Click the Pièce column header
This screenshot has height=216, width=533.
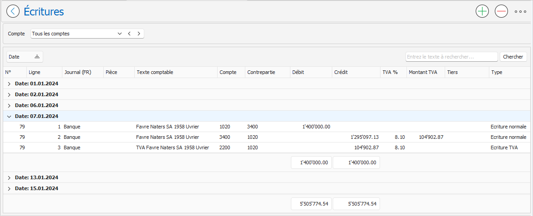(119, 72)
